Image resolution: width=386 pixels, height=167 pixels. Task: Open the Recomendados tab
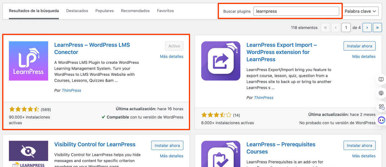[x=135, y=11]
